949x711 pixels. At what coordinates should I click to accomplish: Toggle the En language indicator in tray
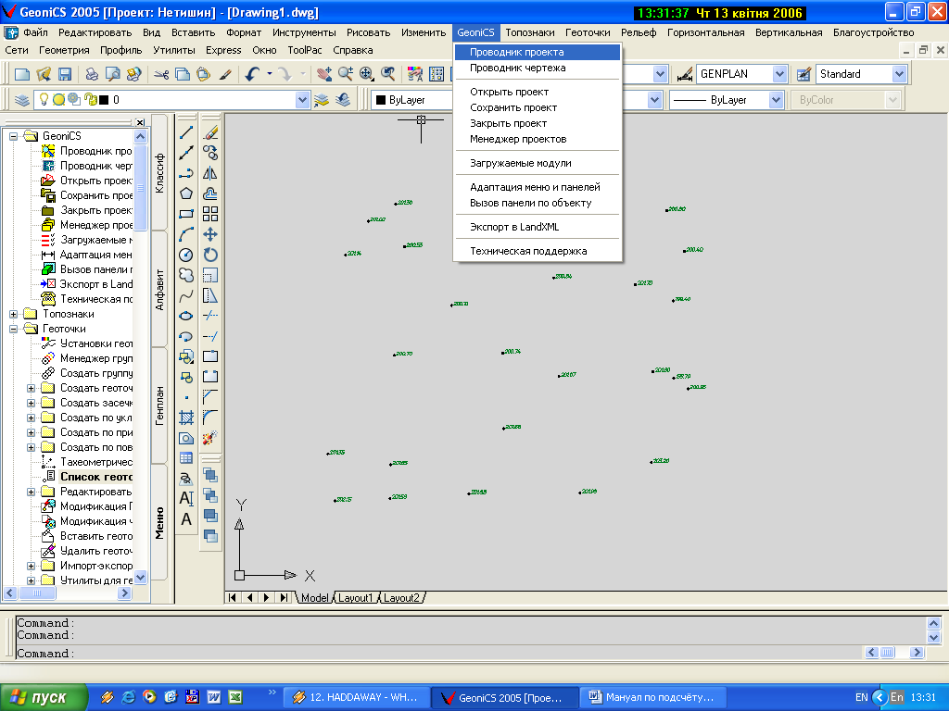[x=897, y=697]
